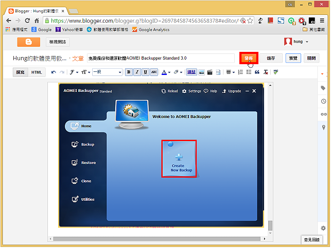
Task: Click the embedded AOMEI Backupper screenshot image
Action: [x=161, y=155]
